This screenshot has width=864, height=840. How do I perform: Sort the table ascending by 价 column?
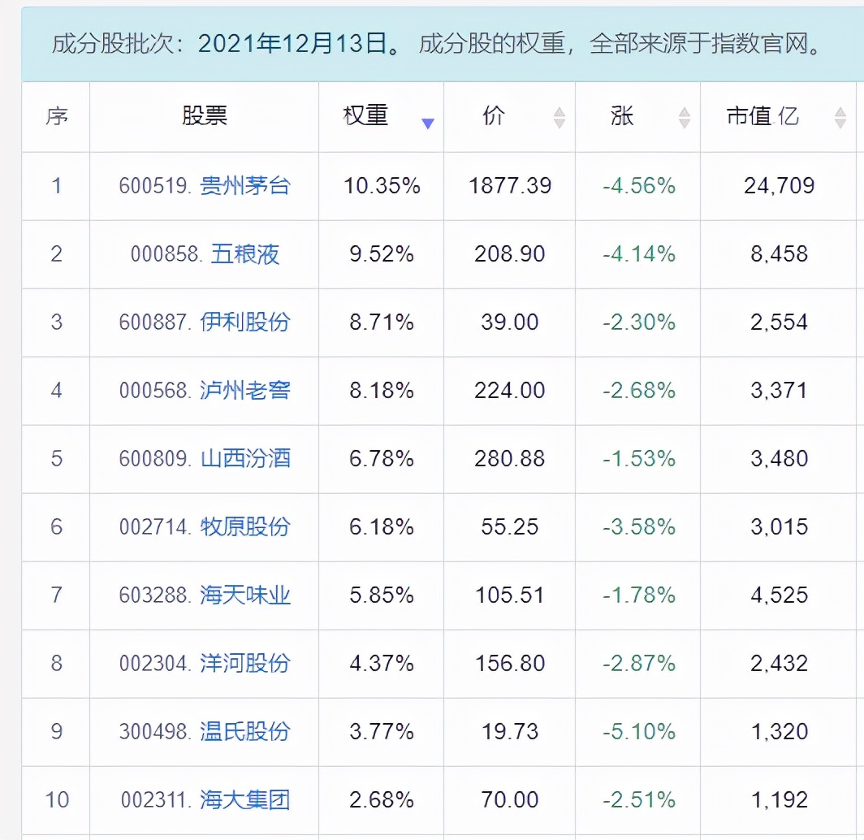click(x=559, y=112)
